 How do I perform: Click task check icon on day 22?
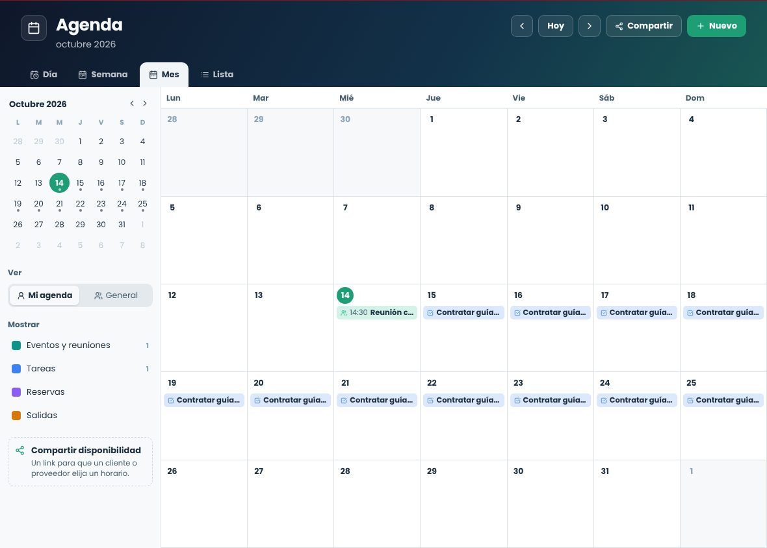(430, 401)
